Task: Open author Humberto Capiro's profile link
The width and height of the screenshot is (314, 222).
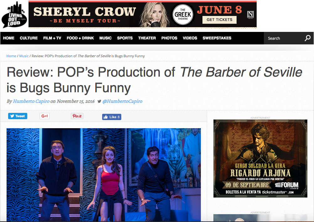Action: click(31, 101)
